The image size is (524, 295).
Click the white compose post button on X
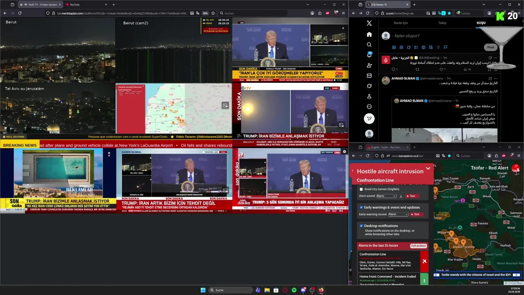pyautogui.click(x=369, y=119)
